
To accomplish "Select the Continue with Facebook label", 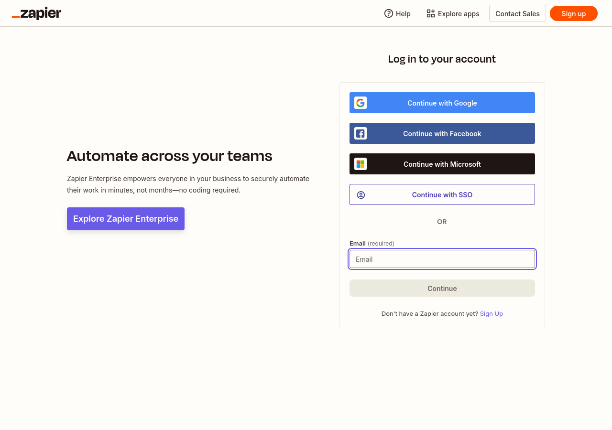I will pos(442,134).
